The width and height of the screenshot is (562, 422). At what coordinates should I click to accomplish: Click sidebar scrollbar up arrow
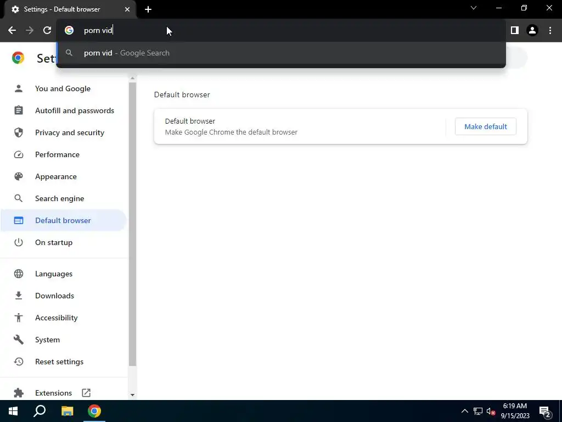click(133, 78)
